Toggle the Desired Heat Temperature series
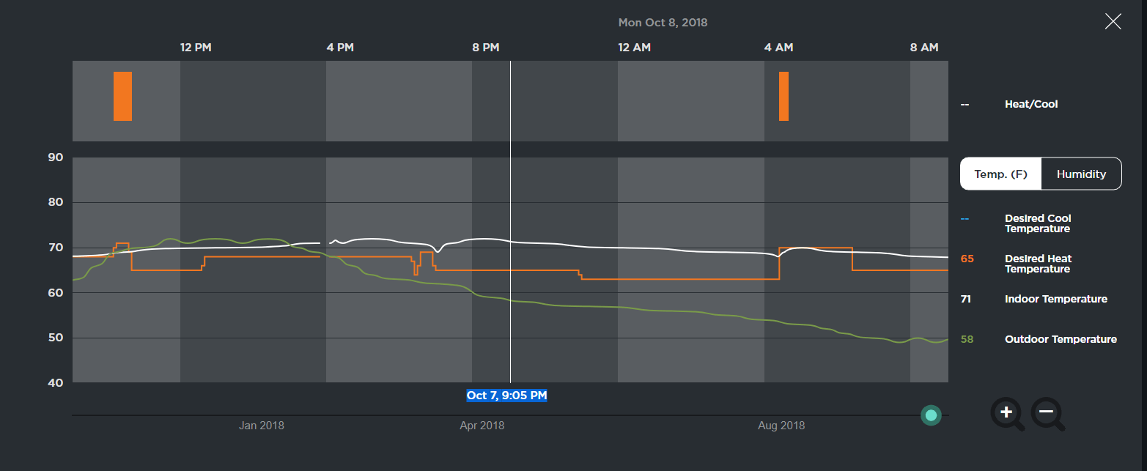1147x471 pixels. 1038,263
